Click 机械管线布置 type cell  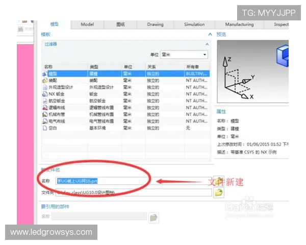[101, 114]
